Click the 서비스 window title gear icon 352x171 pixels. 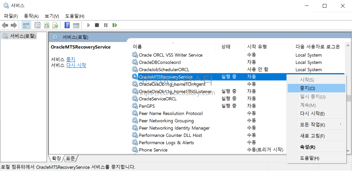pos(6,6)
